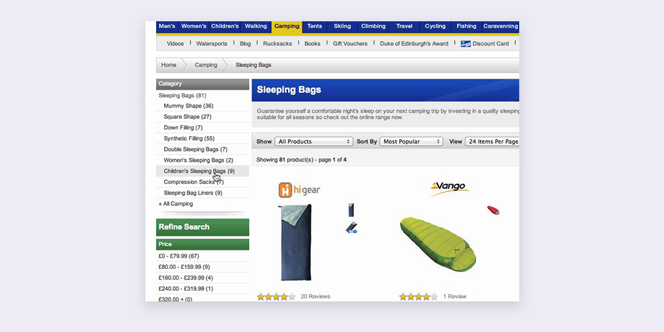Return to All Camping link
Screen dimensions: 664x332
176,204
